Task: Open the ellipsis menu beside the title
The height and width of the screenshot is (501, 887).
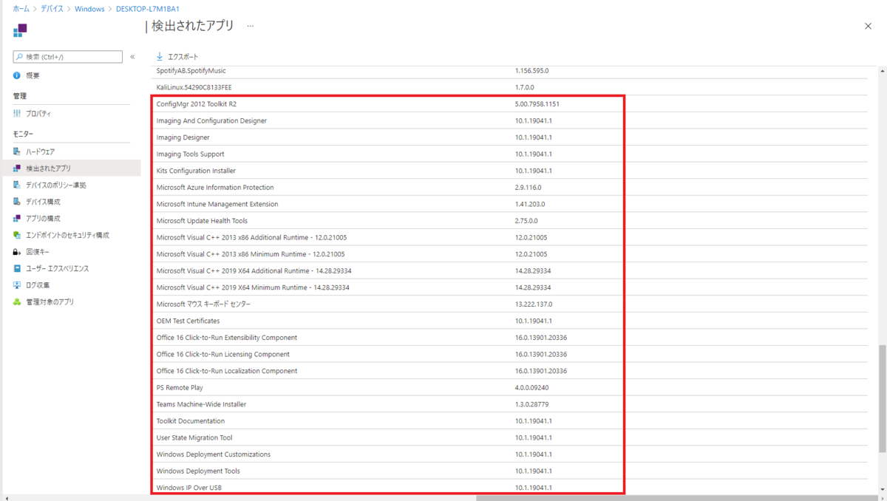Action: 251,26
